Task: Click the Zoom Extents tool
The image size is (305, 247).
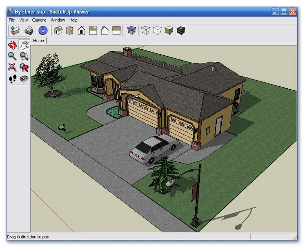Action: 13,68
